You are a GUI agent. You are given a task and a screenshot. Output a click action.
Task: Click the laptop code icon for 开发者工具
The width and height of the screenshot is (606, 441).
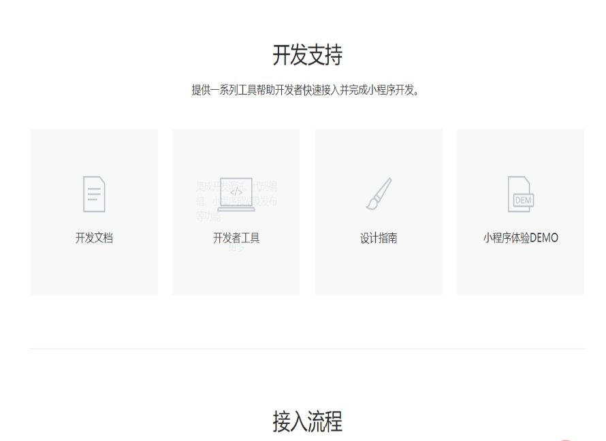pos(236,194)
